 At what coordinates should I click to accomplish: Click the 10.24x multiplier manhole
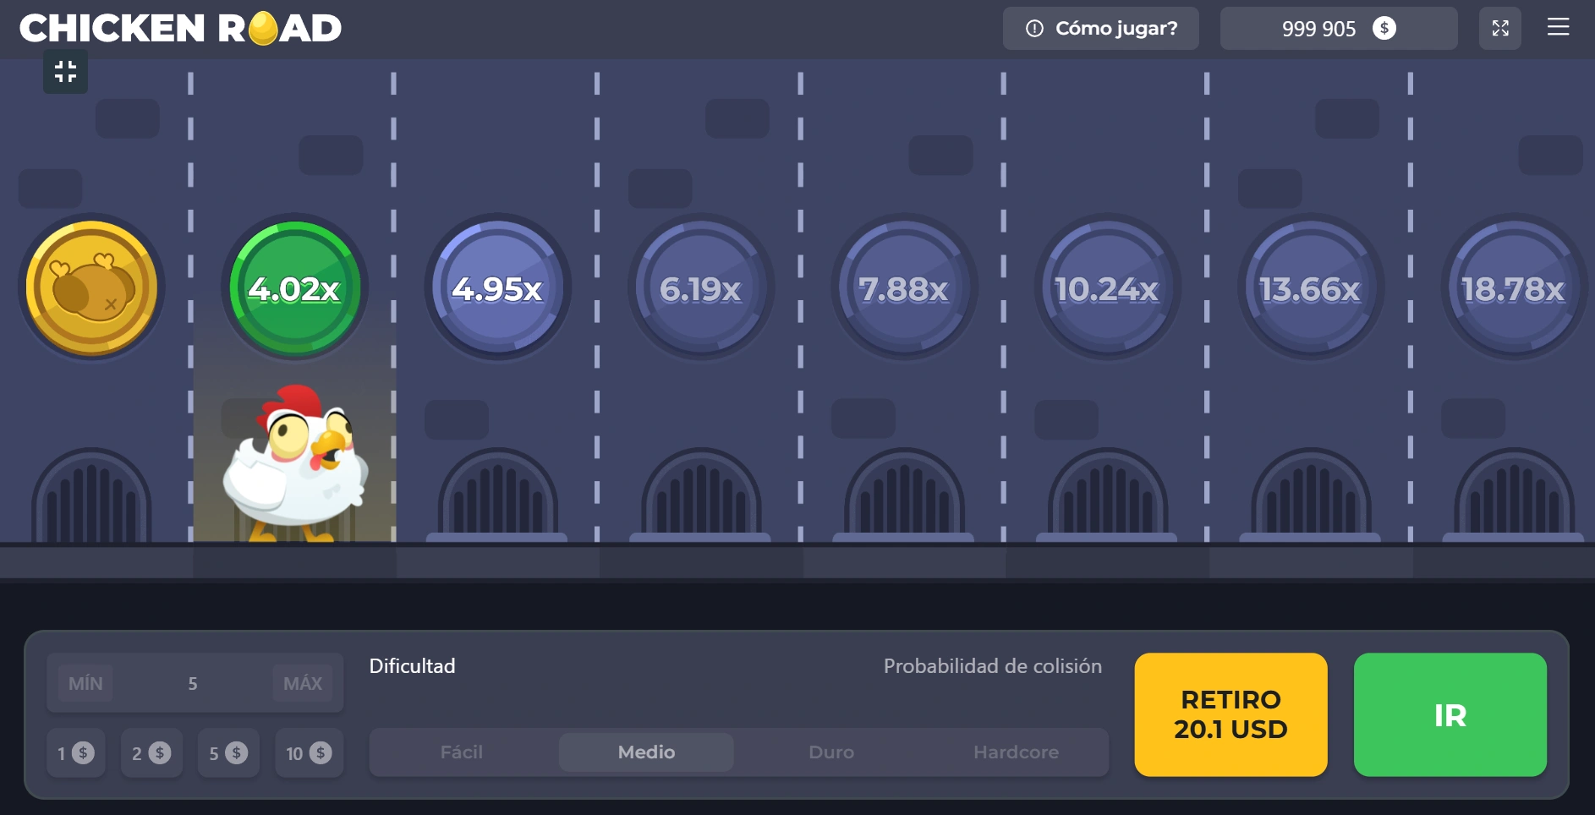pos(1107,287)
